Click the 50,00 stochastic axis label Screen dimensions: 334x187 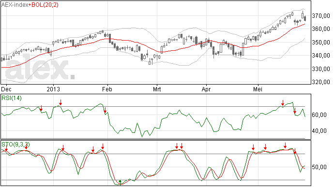click(319, 167)
